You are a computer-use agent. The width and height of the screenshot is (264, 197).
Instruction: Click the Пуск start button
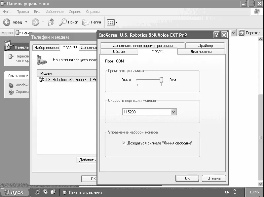15,192
